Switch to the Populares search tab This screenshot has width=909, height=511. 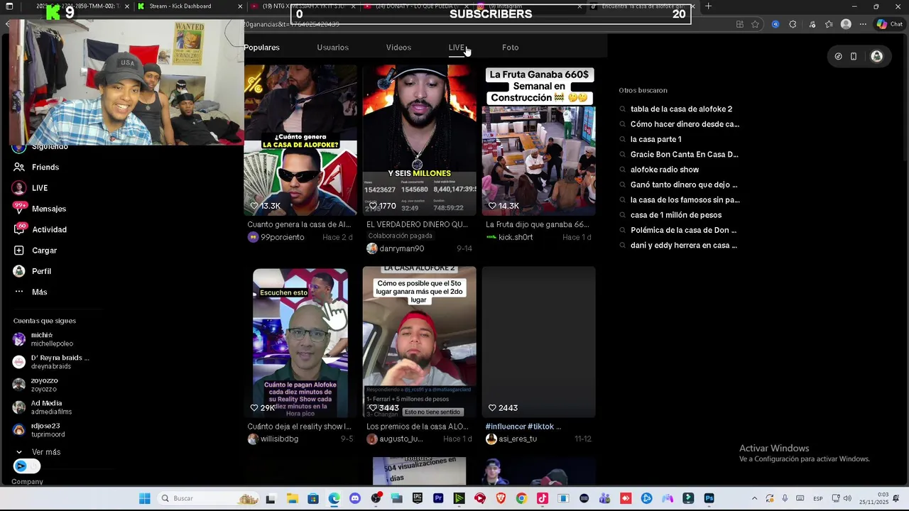[261, 48]
